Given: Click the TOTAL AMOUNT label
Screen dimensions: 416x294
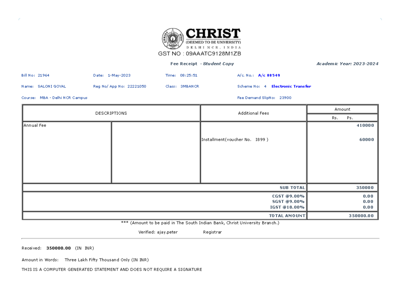Looking at the screenshot, I should point(287,216).
